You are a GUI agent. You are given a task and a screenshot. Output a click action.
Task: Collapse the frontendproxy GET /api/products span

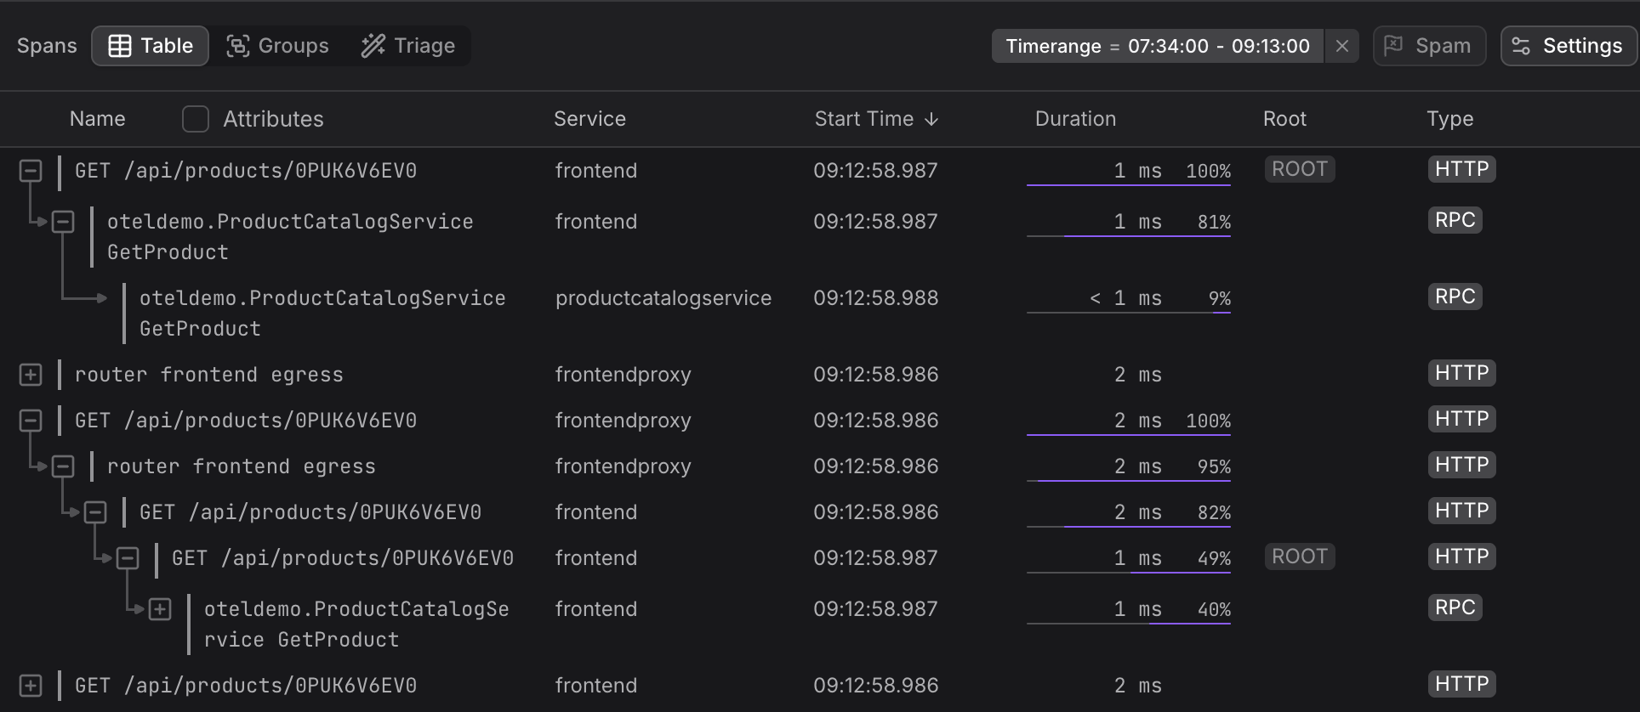(x=31, y=421)
